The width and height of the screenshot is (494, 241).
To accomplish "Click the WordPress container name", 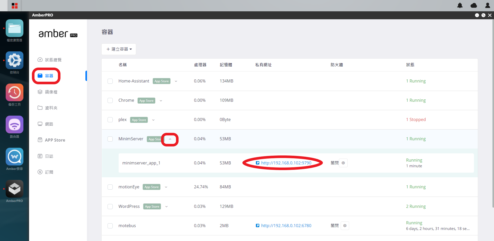I will click(129, 206).
